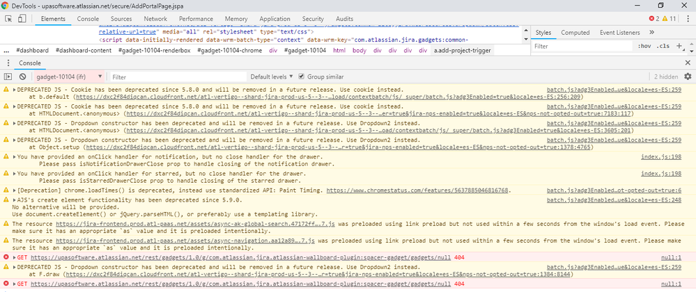Image resolution: width=696 pixels, height=292 pixels.
Task: Open the Network tab
Action: pyautogui.click(x=155, y=19)
